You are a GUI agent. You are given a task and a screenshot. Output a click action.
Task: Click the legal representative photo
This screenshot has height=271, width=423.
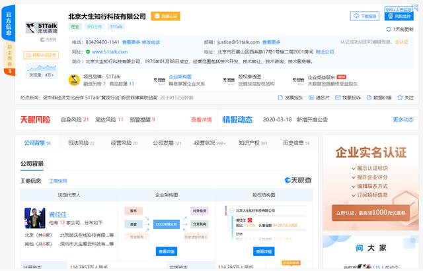tap(35, 218)
